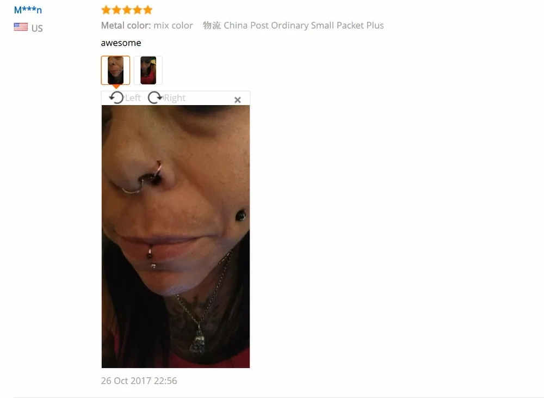Screen dimensions: 544x398
Task: Click 'China Post Ordinary Small Packet Plus' text
Action: 304,26
